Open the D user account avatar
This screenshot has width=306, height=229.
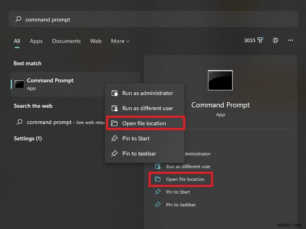click(275, 40)
